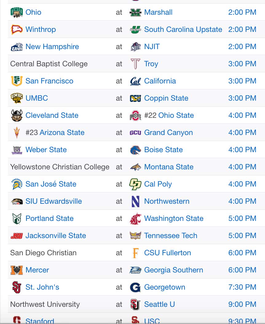Click the 6:00 PM CSU Fullerton game time
The width and height of the screenshot is (265, 324).
(x=242, y=253)
